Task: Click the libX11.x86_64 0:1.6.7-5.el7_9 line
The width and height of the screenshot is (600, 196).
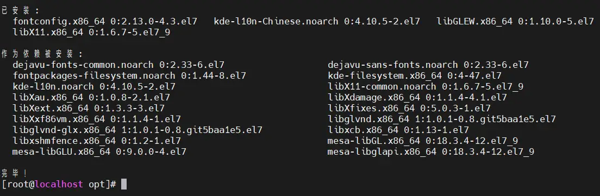Action: coord(91,33)
